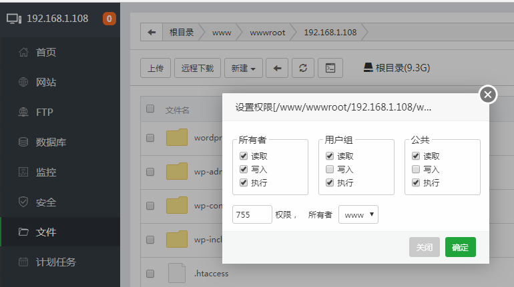Toggle 所有者 写入 write permission
Screen dimensions: 514x287
tap(243, 169)
